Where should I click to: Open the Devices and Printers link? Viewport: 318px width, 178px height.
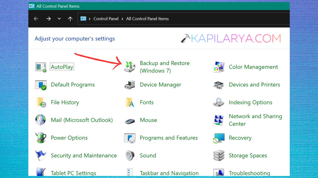[254, 85]
